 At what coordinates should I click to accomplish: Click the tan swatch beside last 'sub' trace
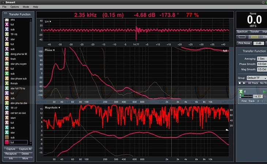(x=7, y=137)
